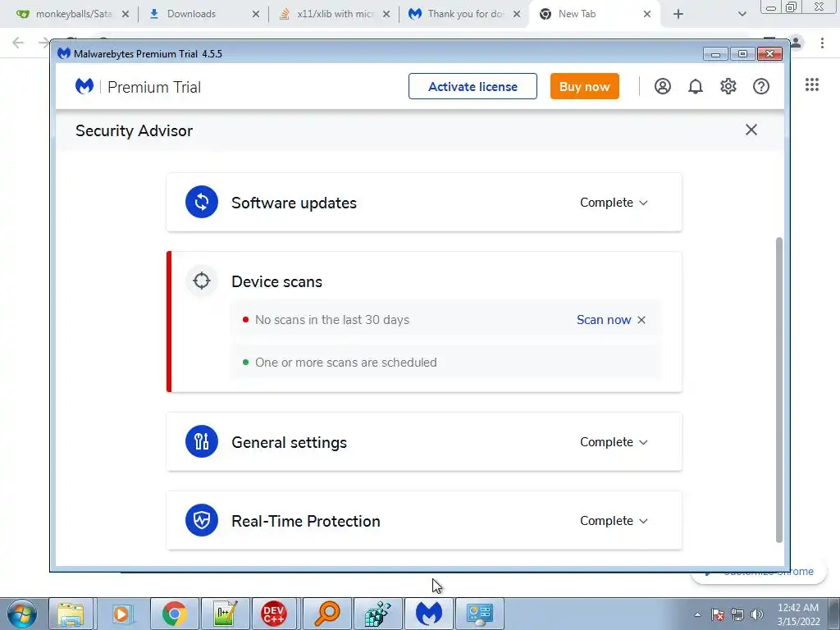Open Dev-C++ from the taskbar
The height and width of the screenshot is (630, 840).
coord(274,614)
